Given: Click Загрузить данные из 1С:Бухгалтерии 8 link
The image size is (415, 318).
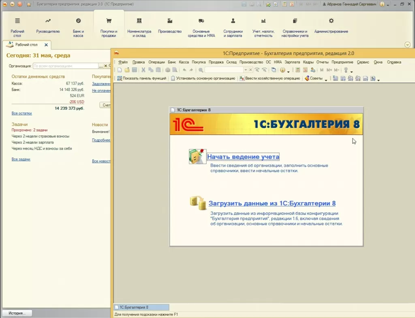Looking at the screenshot, I should pyautogui.click(x=272, y=203).
